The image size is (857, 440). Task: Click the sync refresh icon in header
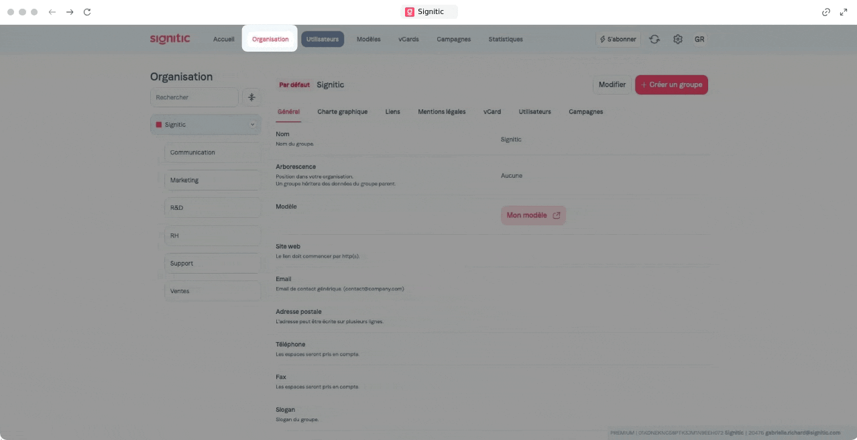tap(654, 40)
